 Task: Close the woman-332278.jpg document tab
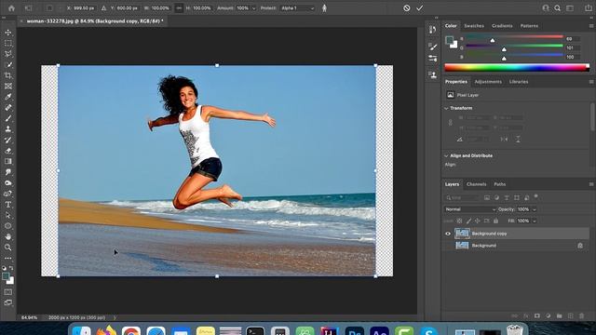click(x=21, y=21)
